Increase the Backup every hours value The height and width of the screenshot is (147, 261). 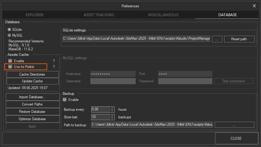pos(112,108)
